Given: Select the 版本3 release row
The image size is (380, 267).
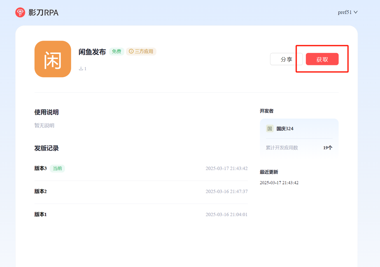Looking at the screenshot, I should point(141,168).
